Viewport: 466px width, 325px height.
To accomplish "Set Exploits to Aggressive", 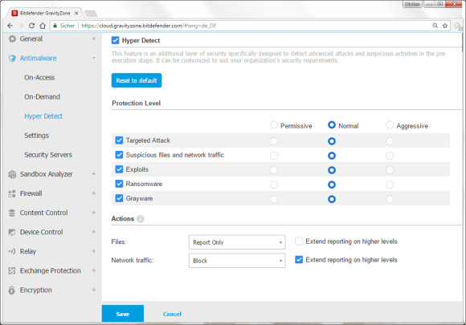I will (x=390, y=170).
